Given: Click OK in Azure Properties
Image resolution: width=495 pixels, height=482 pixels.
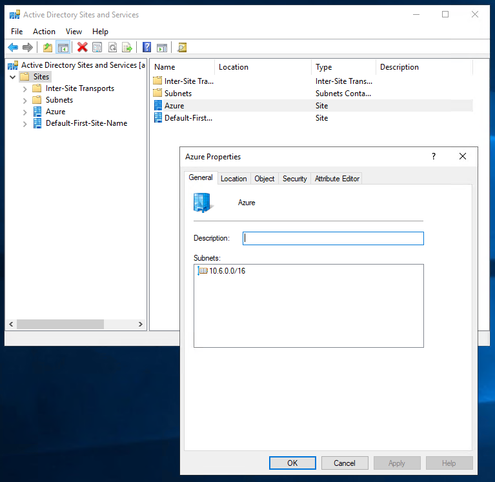Looking at the screenshot, I should coord(292,463).
